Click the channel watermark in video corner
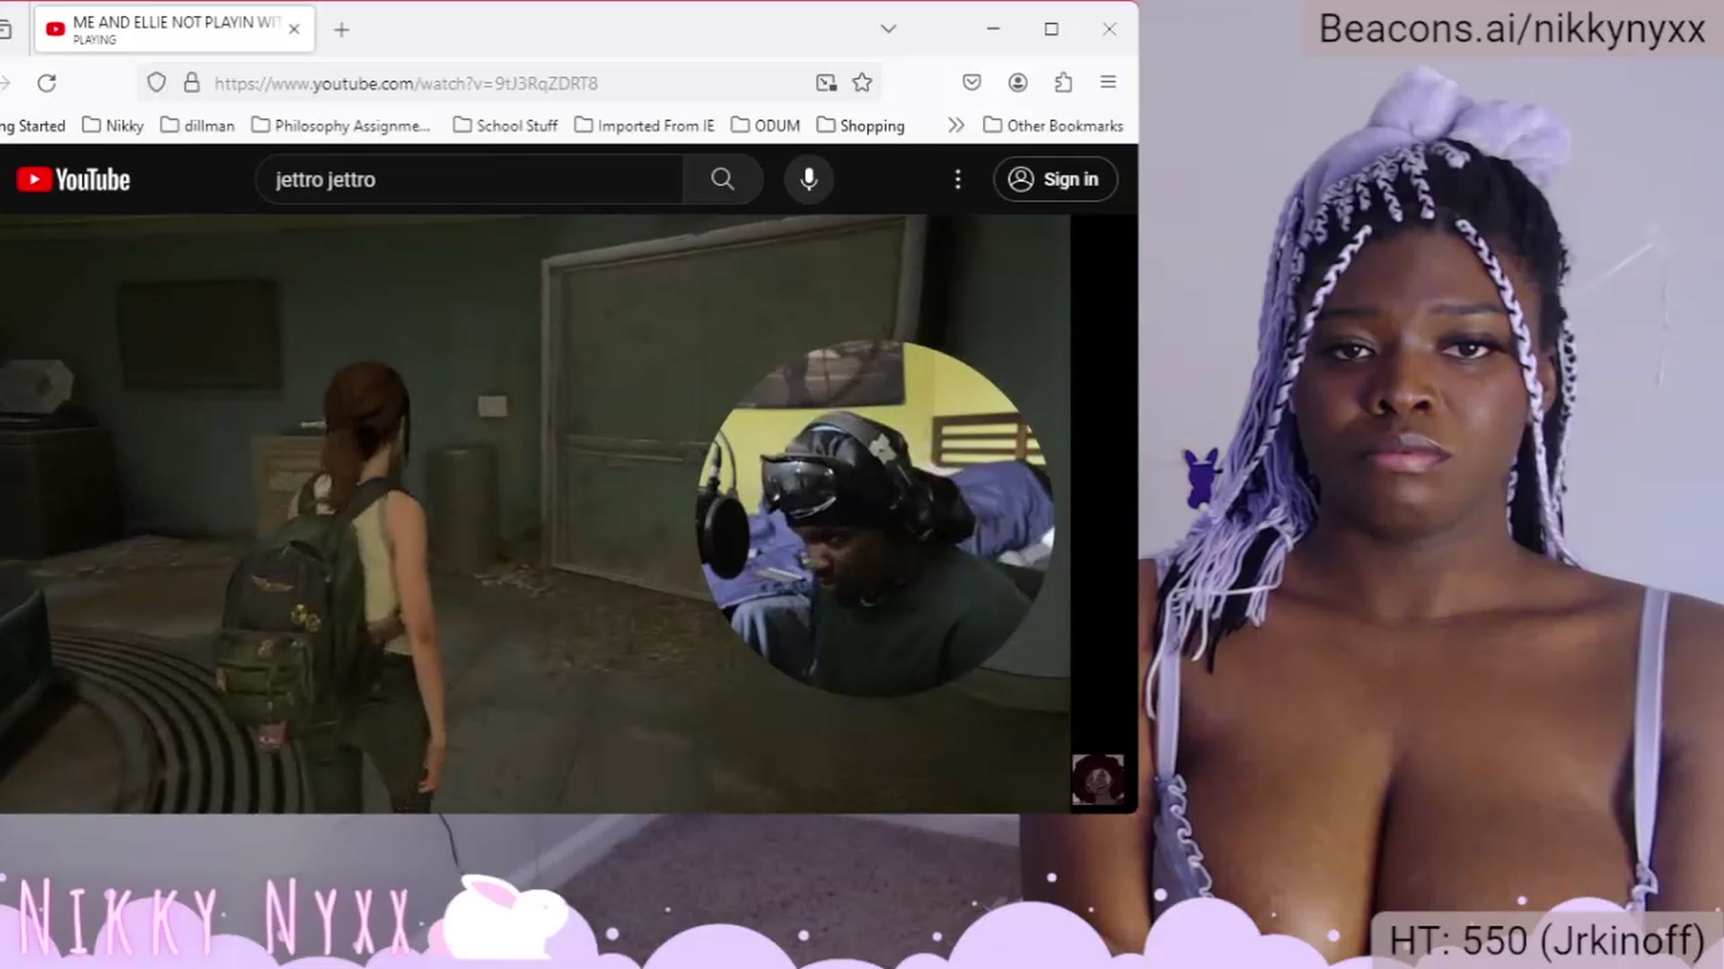Image resolution: width=1724 pixels, height=969 pixels. point(1097,780)
